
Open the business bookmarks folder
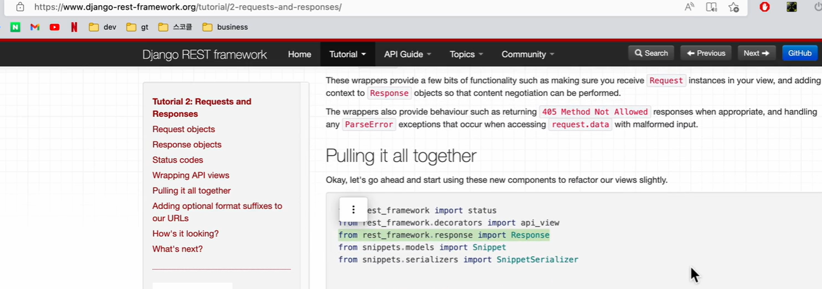(225, 27)
